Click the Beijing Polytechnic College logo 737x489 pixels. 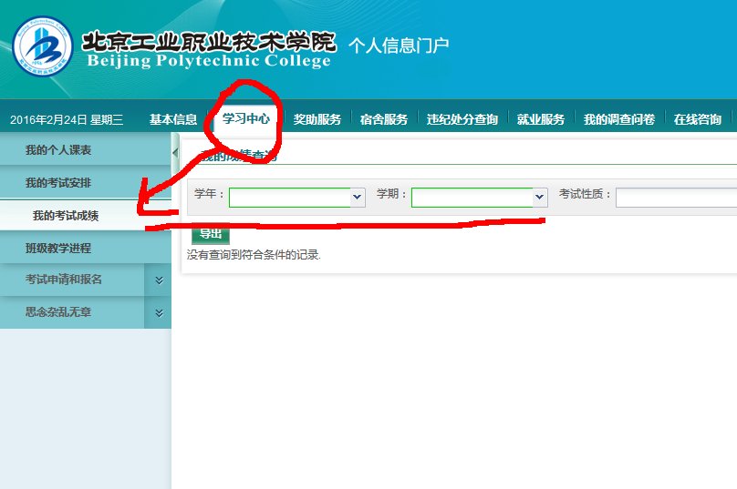point(42,46)
